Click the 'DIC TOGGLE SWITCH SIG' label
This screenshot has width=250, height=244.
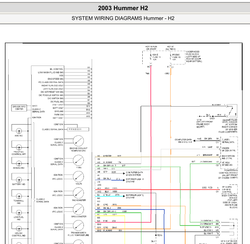point(51,95)
